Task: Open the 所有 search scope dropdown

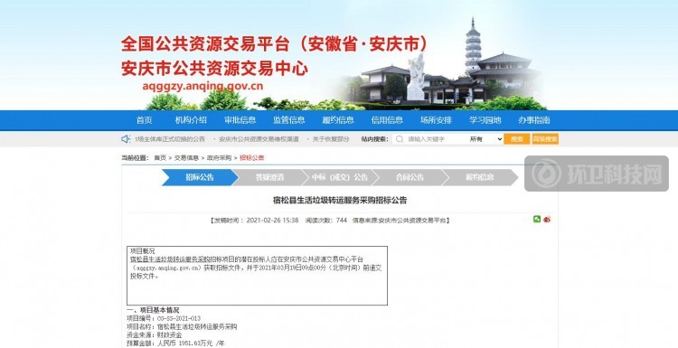Action: (x=486, y=139)
